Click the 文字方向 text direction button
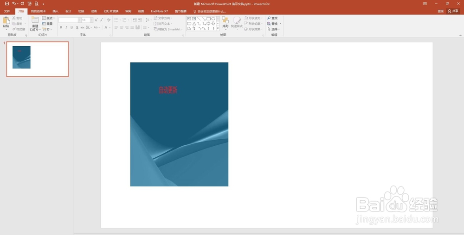The height and width of the screenshot is (235, 464). click(x=163, y=18)
